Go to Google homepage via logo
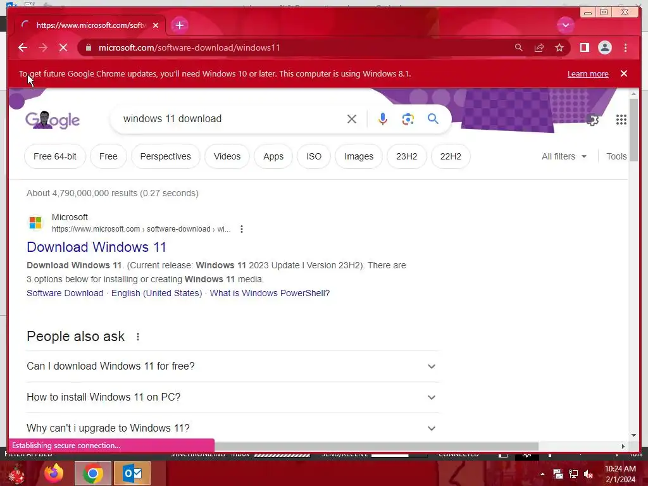Viewport: 648px width, 486px height. [x=53, y=120]
